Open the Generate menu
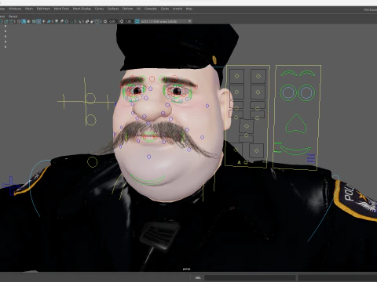The width and height of the screenshot is (377, 282). [151, 9]
